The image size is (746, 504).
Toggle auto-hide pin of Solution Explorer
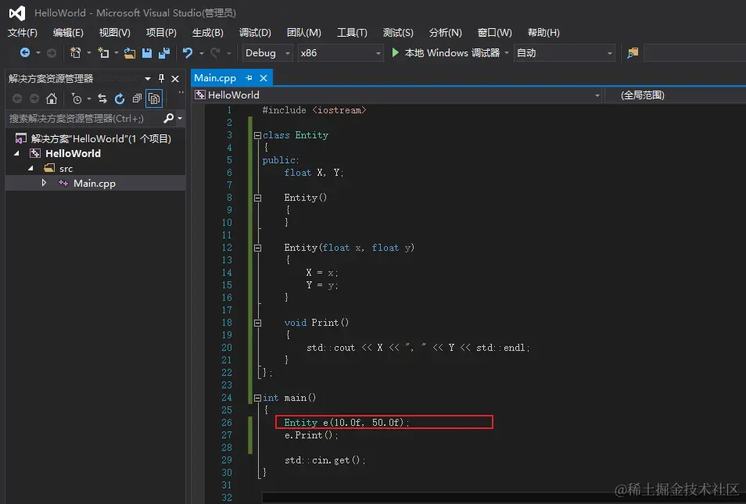(161, 78)
